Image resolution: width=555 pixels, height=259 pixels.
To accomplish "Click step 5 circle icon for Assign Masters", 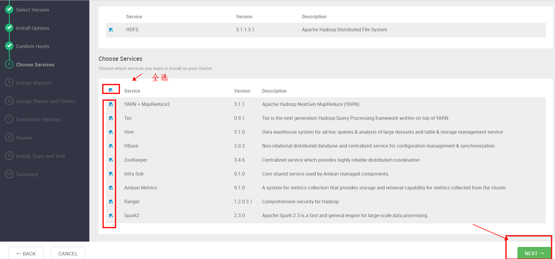I will coord(9,83).
